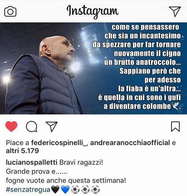Viewport: 187px width, 196px height.
Task: Tap the blue heart emoji in caption
Action: (x=65, y=190)
